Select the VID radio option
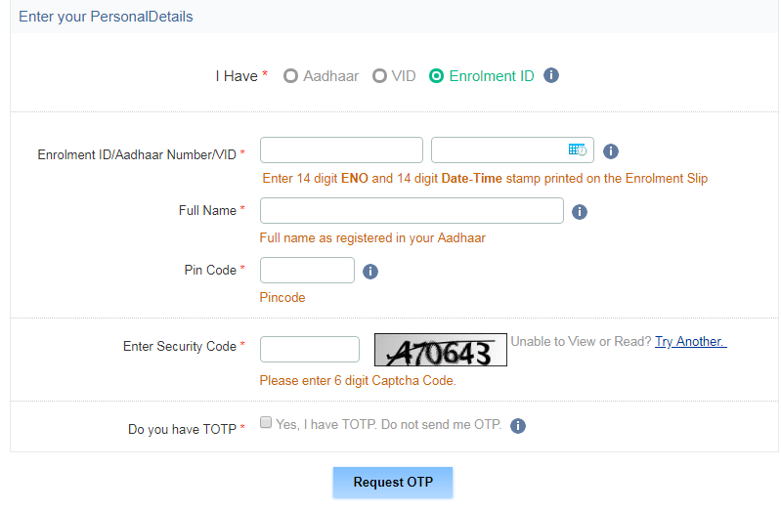 (x=379, y=76)
